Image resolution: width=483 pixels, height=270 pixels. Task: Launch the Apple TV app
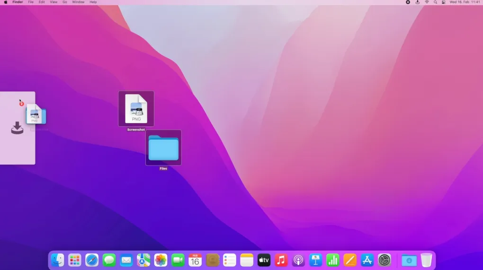click(264, 260)
